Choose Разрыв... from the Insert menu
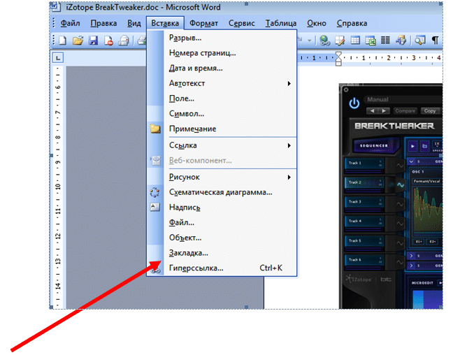This screenshot has height=355, width=453. pyautogui.click(x=222, y=38)
